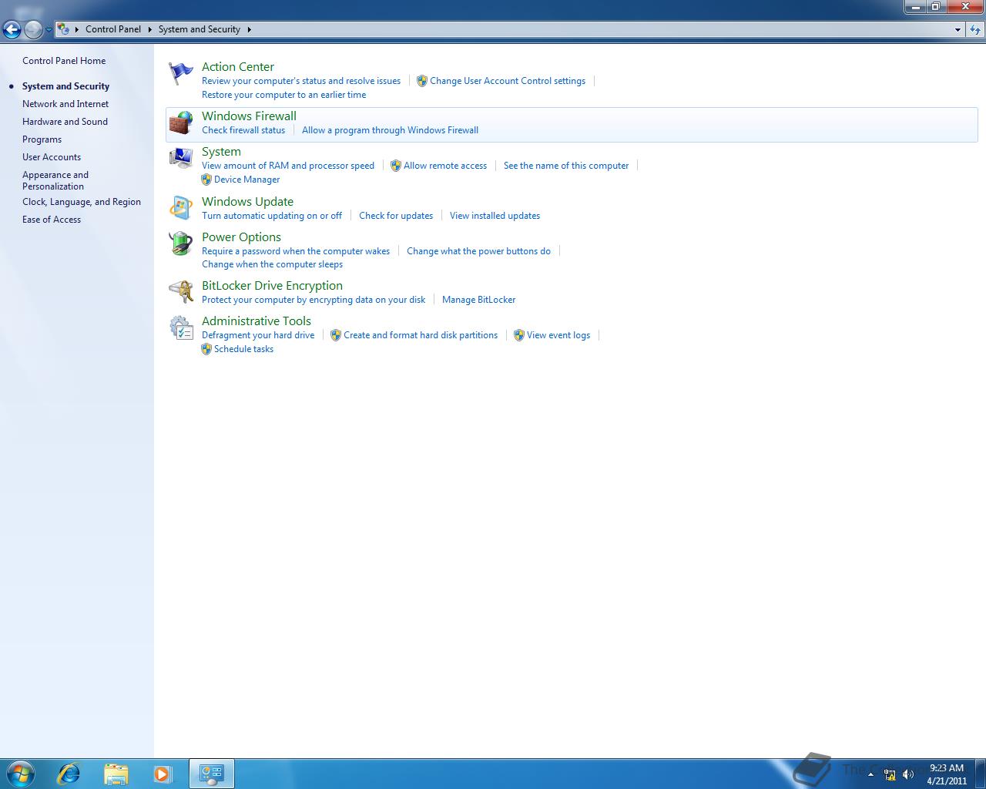This screenshot has width=986, height=789.
Task: Launch Windows Media Player from taskbar
Action: [x=163, y=774]
